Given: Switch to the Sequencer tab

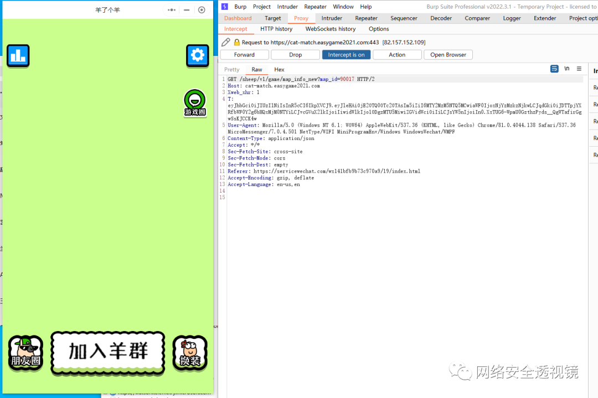Looking at the screenshot, I should [404, 18].
